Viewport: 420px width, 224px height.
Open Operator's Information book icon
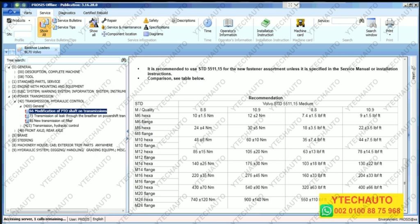[228, 27]
